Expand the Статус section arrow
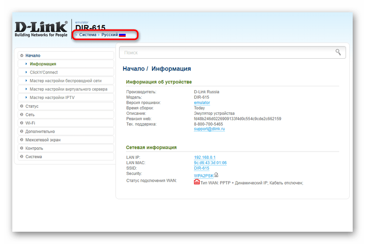 pyautogui.click(x=22, y=106)
